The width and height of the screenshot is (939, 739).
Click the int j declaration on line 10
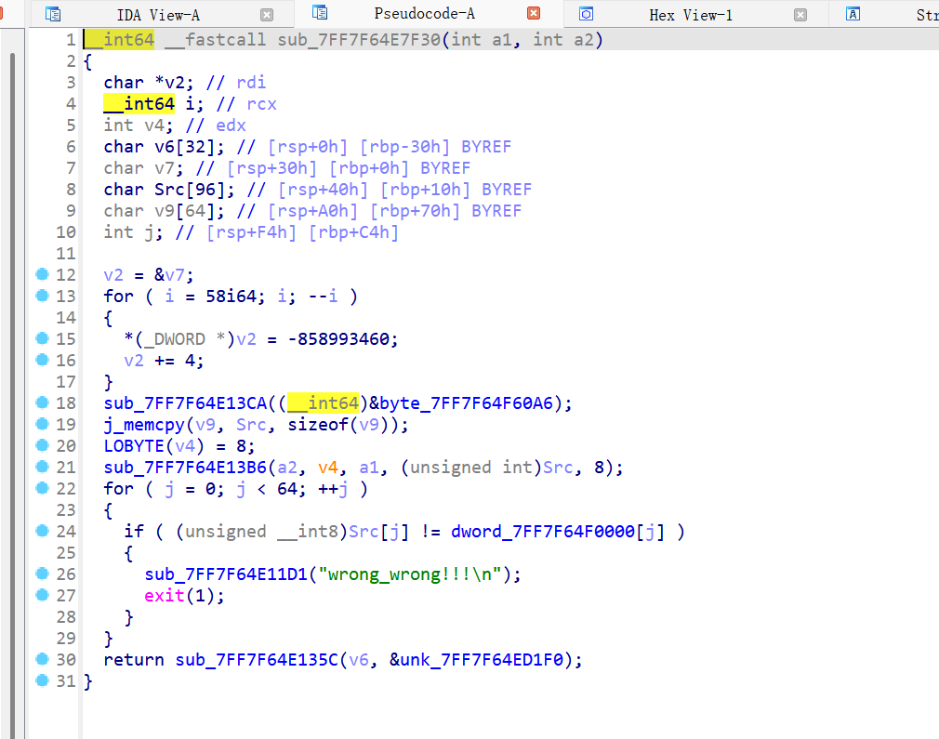[133, 231]
